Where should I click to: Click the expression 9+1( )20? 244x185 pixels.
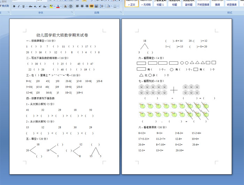33,81
